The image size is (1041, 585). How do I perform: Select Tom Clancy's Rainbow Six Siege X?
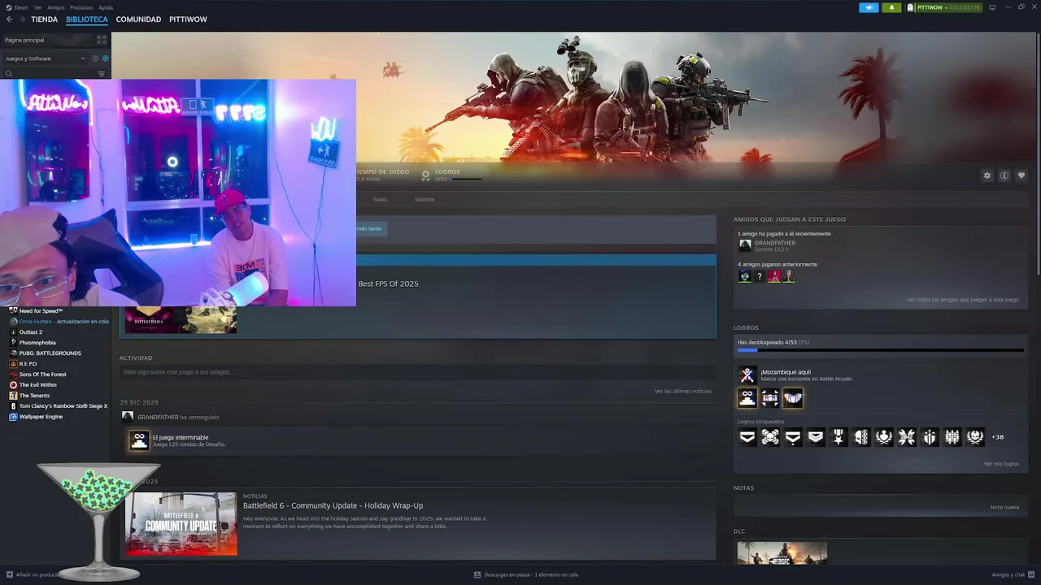coord(63,406)
